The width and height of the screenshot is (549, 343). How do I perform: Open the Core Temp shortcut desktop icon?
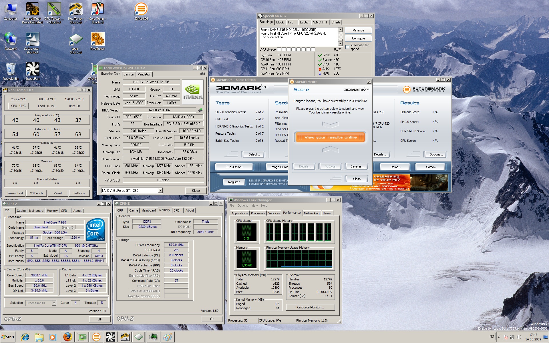click(x=98, y=13)
